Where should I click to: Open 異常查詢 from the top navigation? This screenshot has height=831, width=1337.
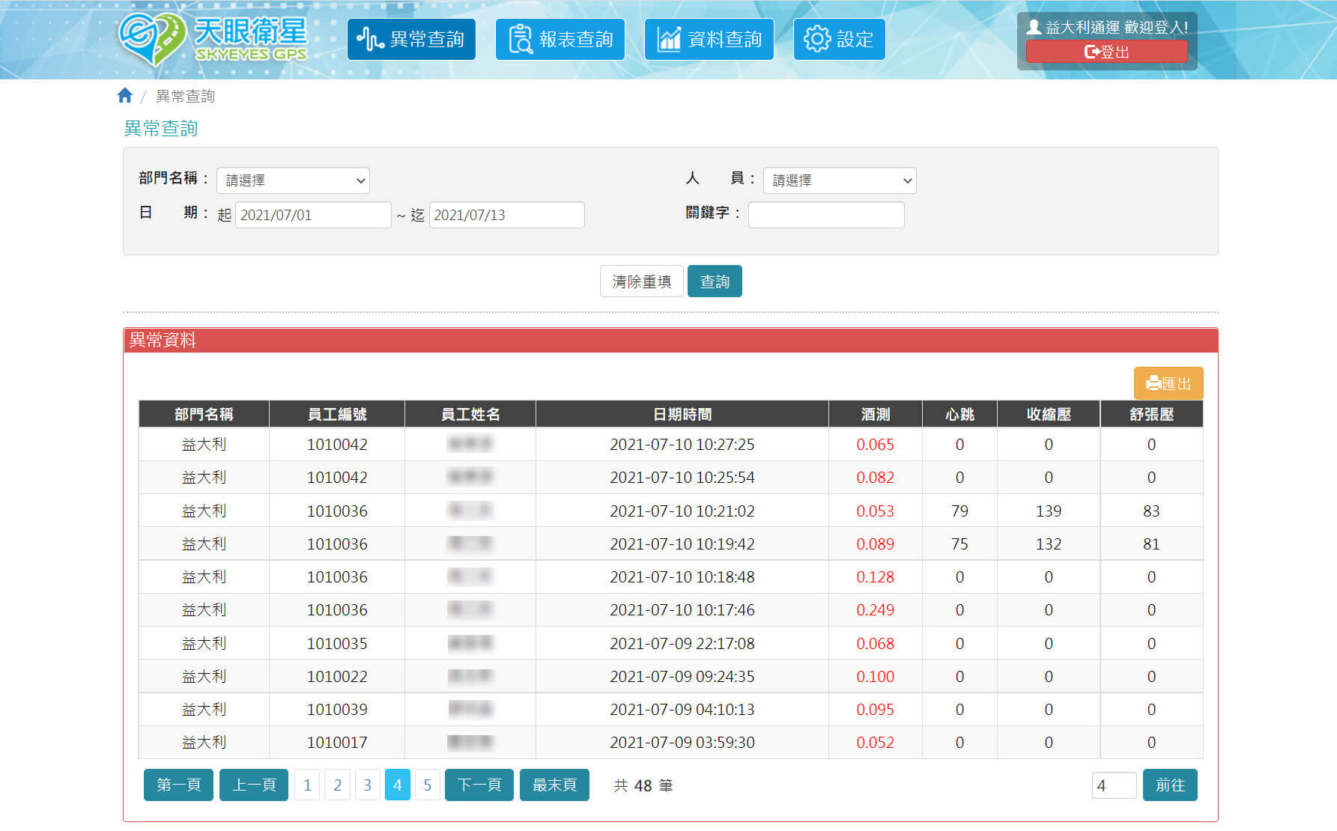411,39
